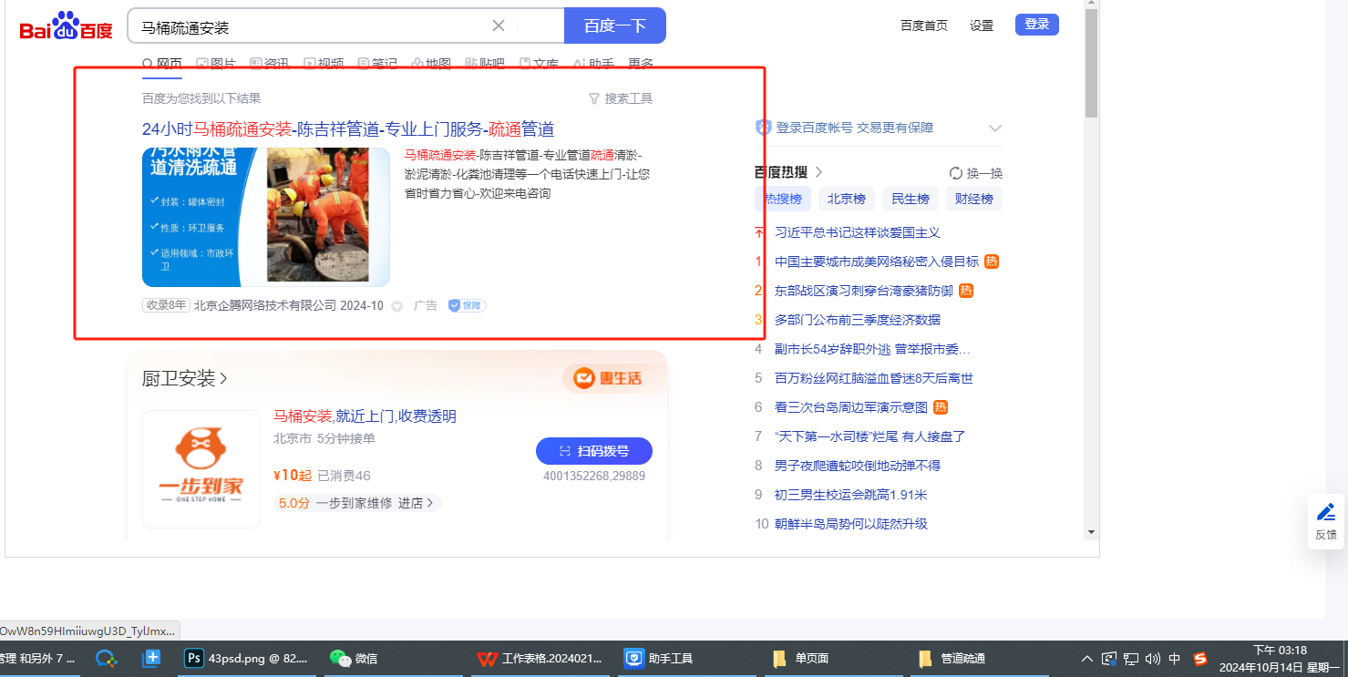Open the 搜索工具 filter options
Image resolution: width=1348 pixels, height=677 pixels.
(621, 98)
